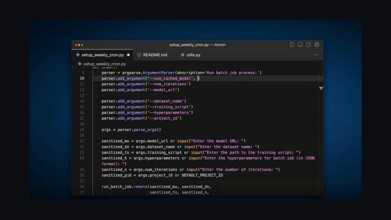Click 'Run batch job process.' description string
Image resolution: width=391 pixels, height=220 pixels.
tap(233, 73)
